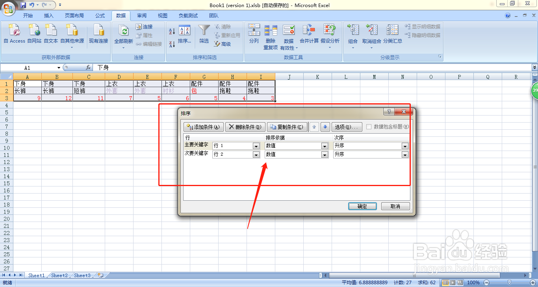
Task: Save the workbook from quick access toolbar
Action: [23, 5]
